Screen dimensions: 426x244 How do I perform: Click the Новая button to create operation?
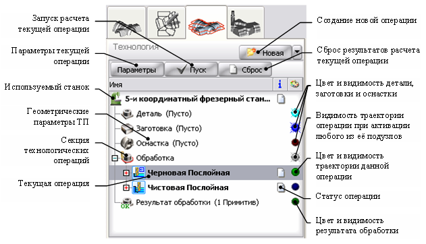tap(265, 53)
